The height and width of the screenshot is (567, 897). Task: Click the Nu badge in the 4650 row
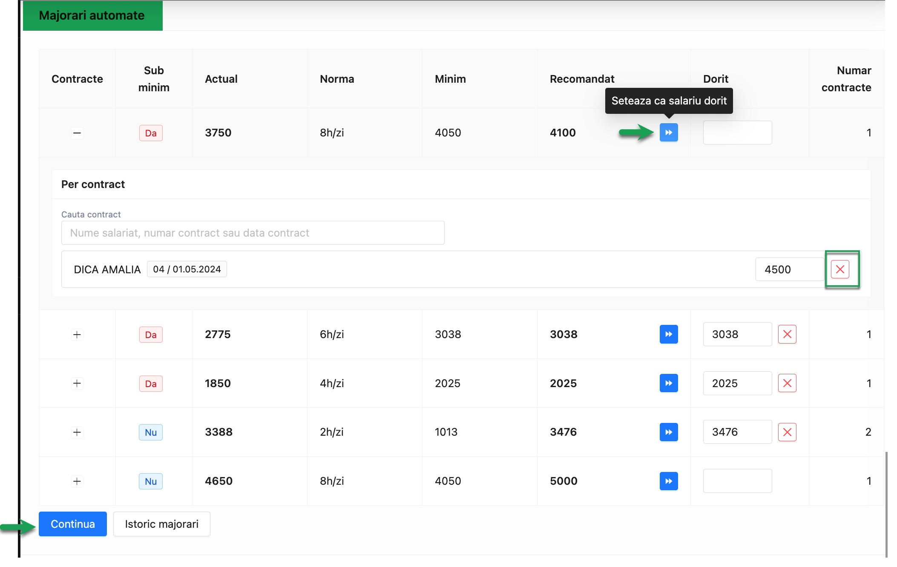point(151,481)
